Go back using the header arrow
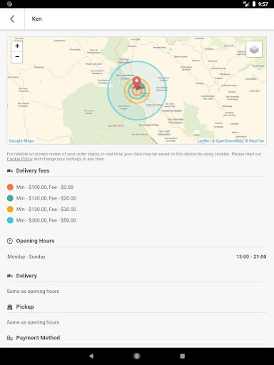 (12, 19)
